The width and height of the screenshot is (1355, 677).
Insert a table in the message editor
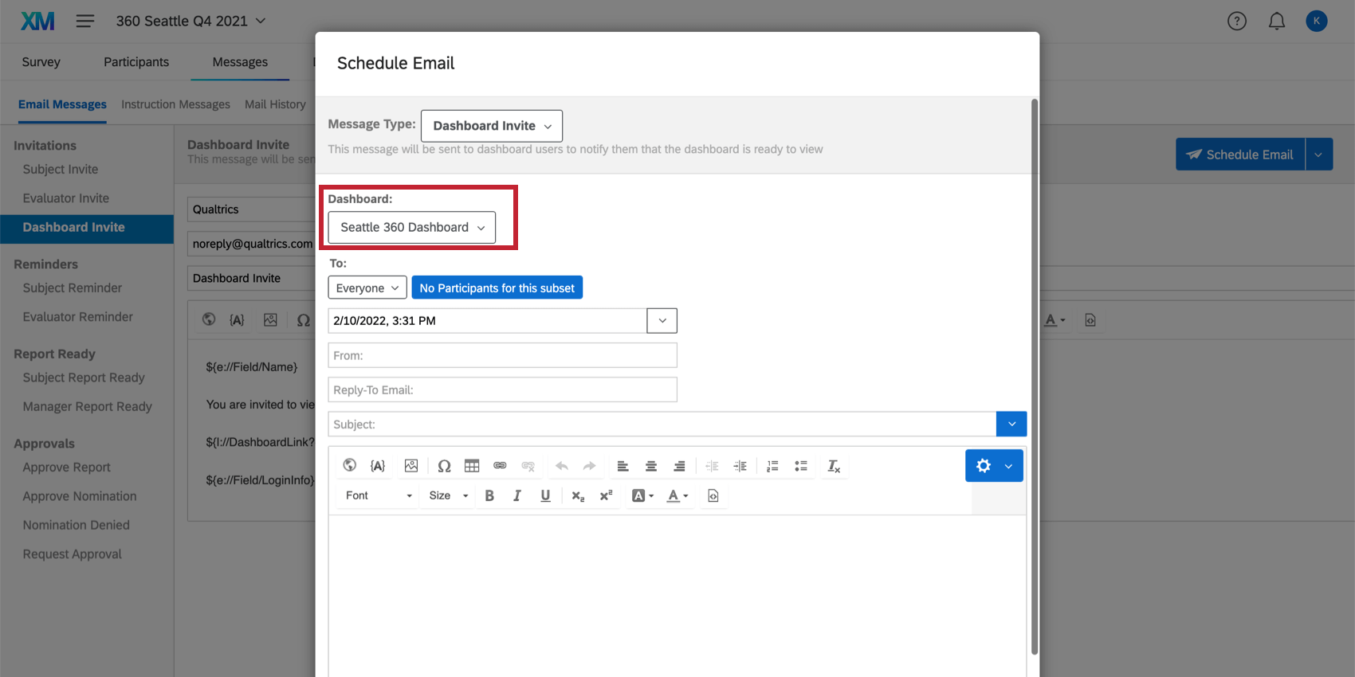472,466
